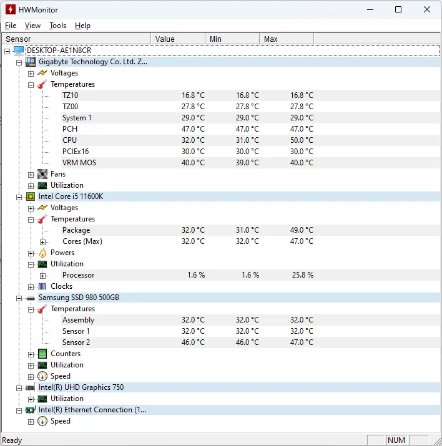Image resolution: width=442 pixels, height=446 pixels.
Task: Click the Intel UHD Graphics card icon
Action: tap(31, 387)
